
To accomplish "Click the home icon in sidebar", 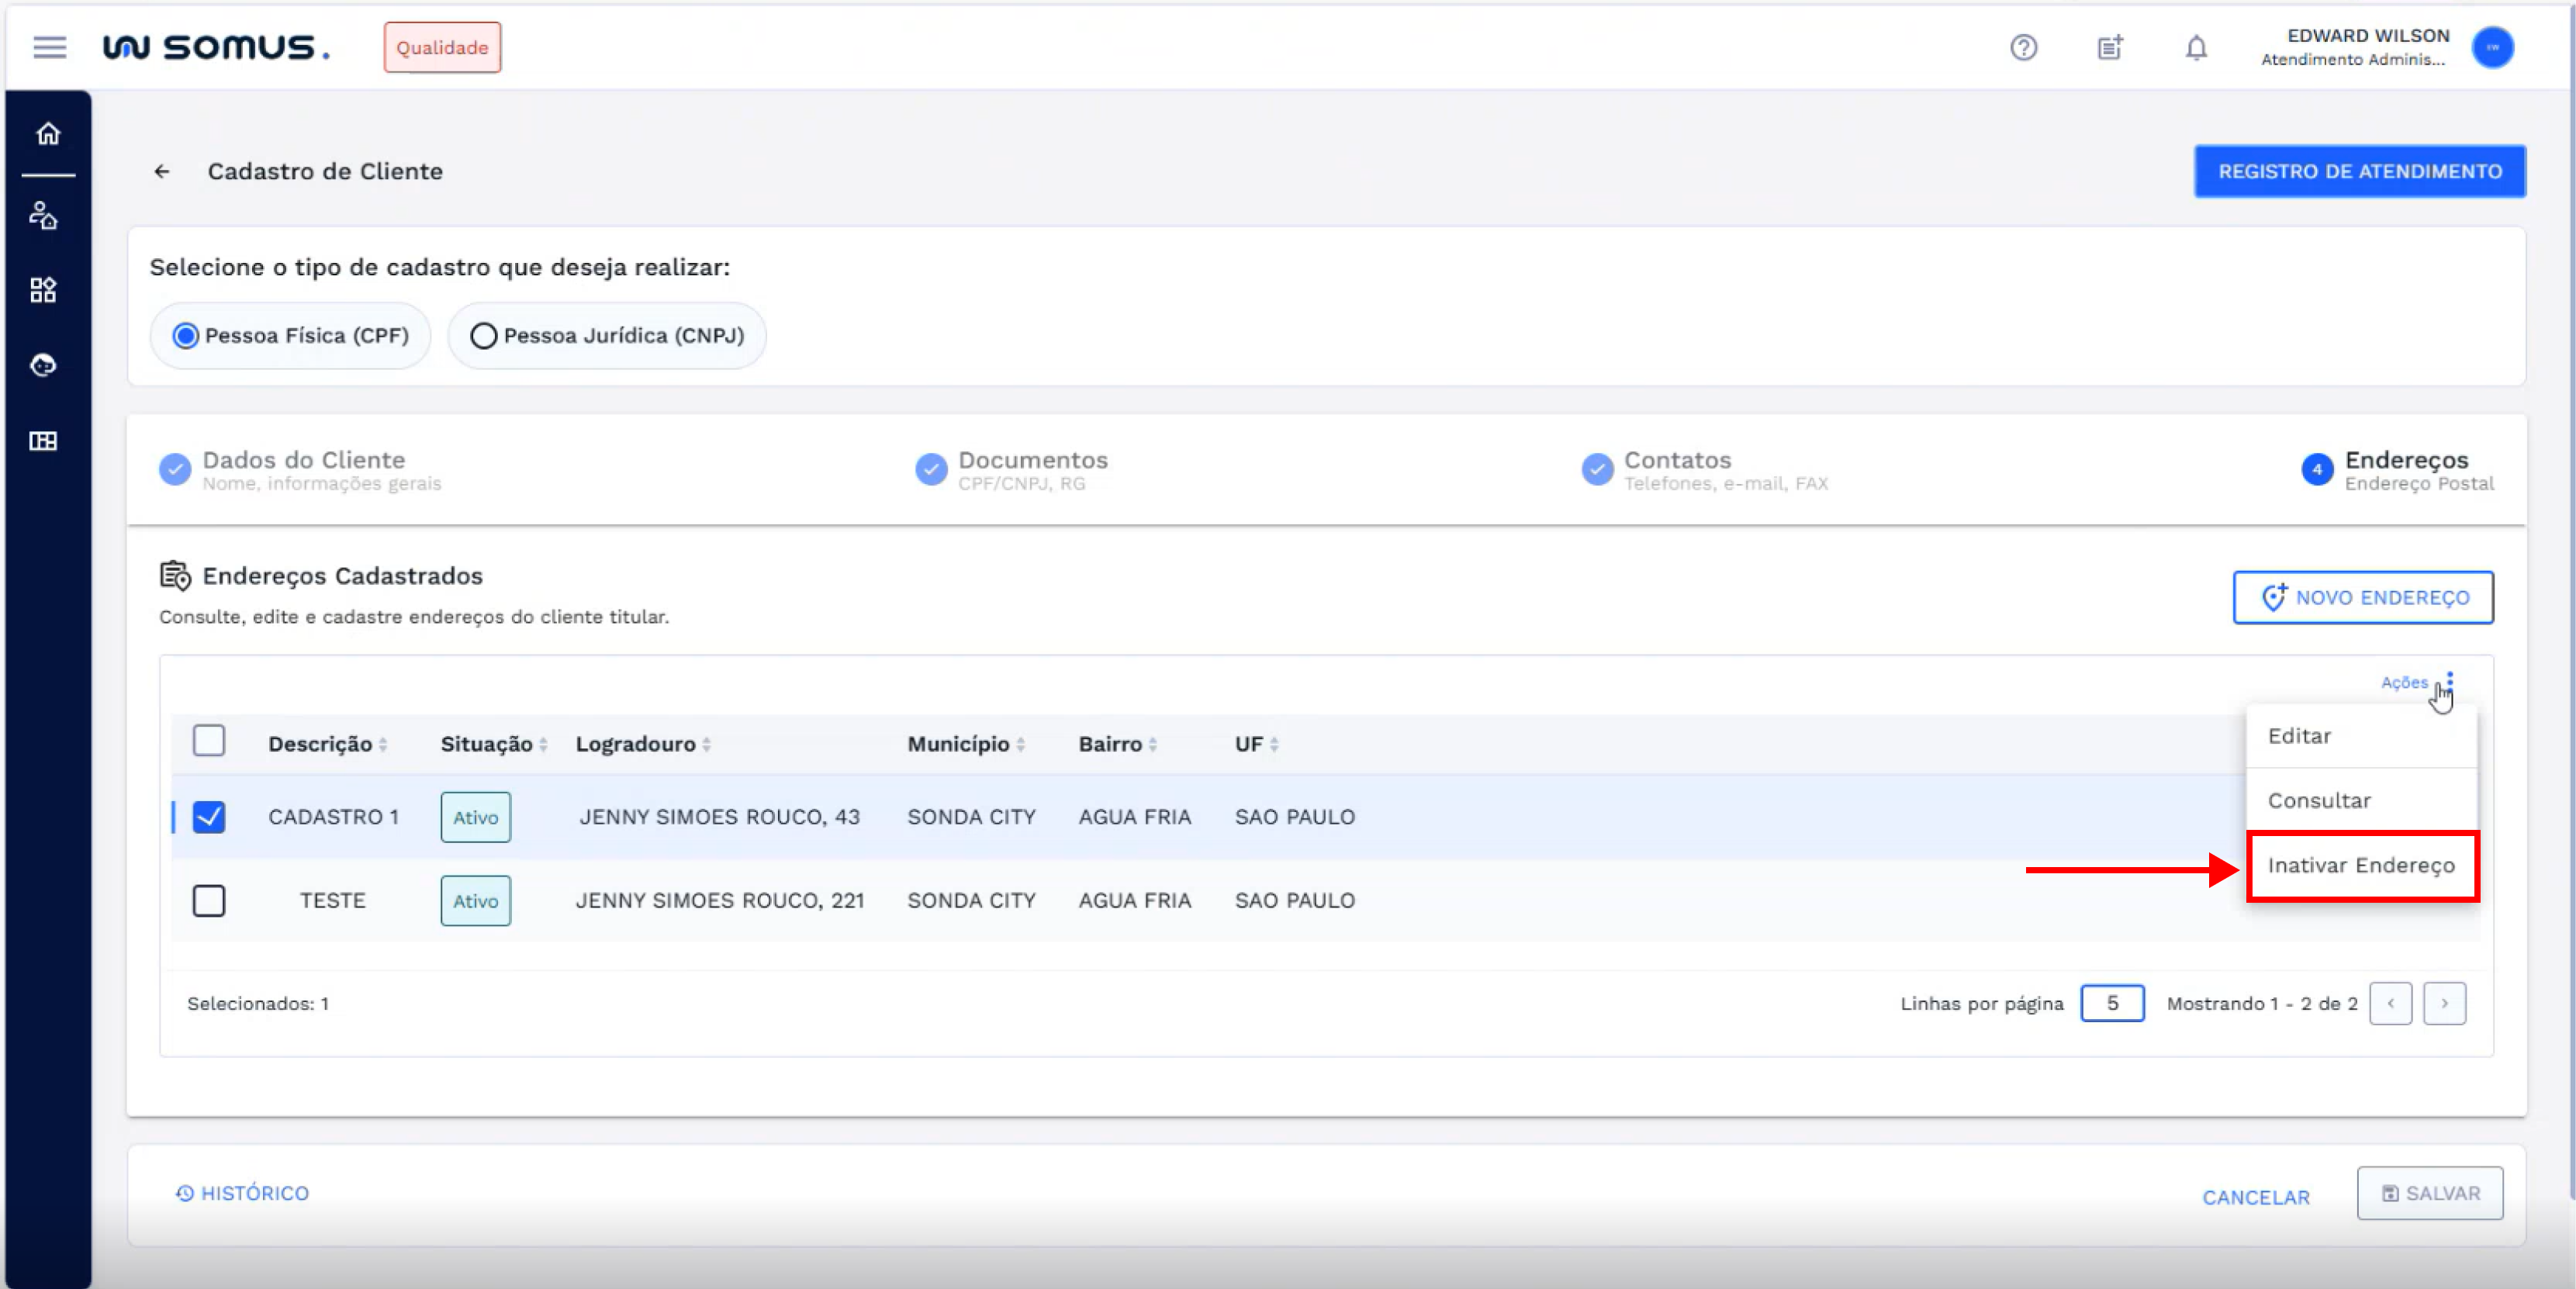I will 47,134.
